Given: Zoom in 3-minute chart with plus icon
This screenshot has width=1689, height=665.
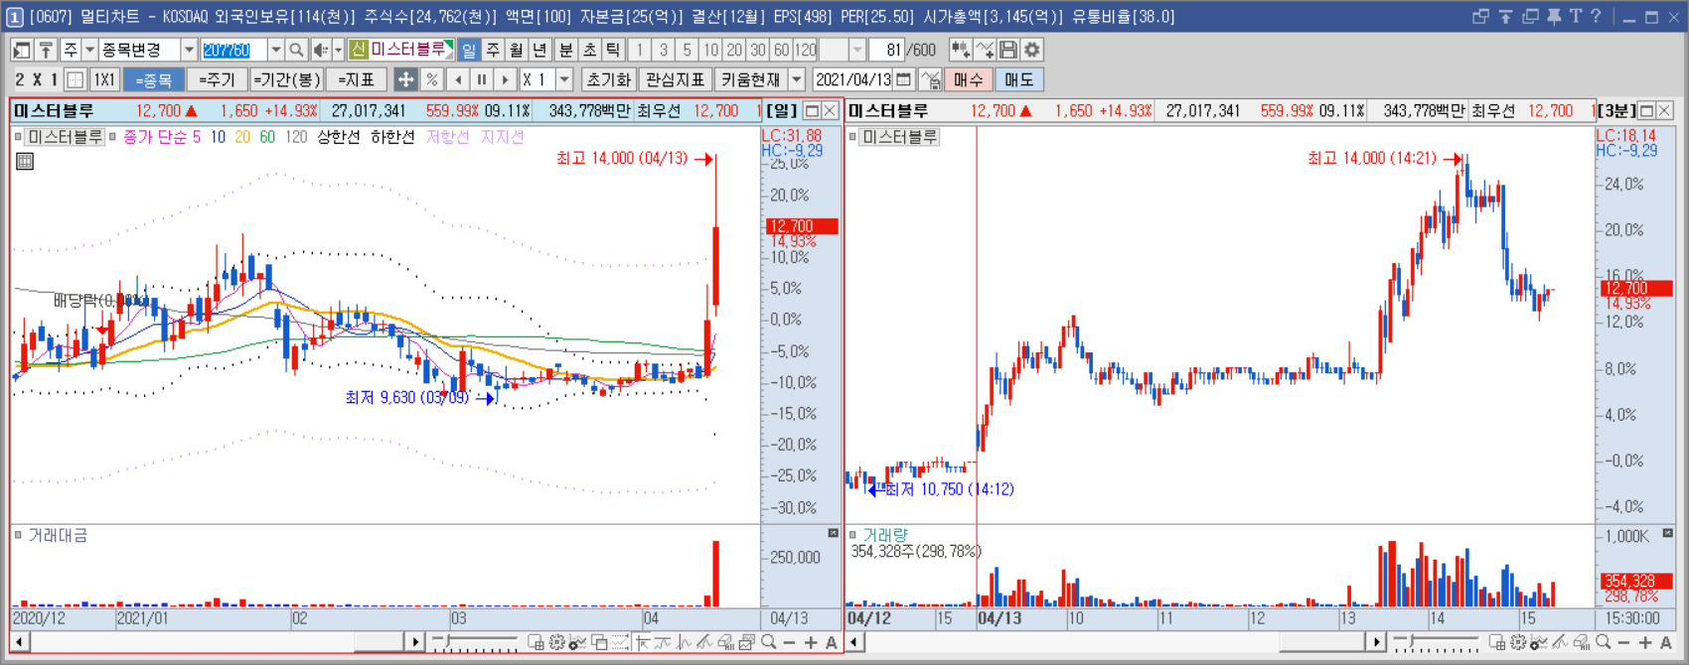Looking at the screenshot, I should [x=1645, y=642].
